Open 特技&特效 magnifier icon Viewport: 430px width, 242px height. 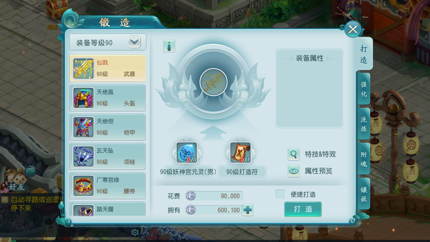point(293,154)
